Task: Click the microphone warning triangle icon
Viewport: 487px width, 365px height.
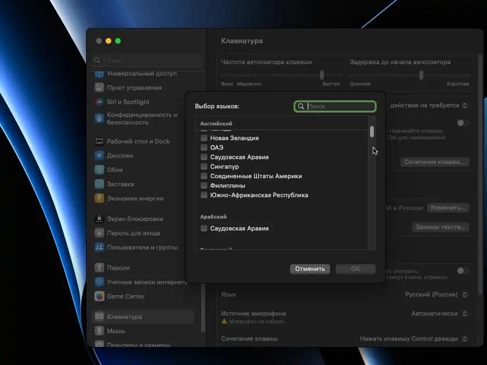Action: 224,322
